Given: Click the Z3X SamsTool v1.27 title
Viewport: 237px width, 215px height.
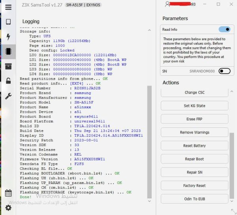Looking at the screenshot, I should click(42, 5).
